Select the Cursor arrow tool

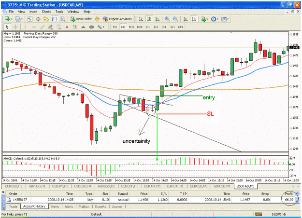click(x=7, y=27)
